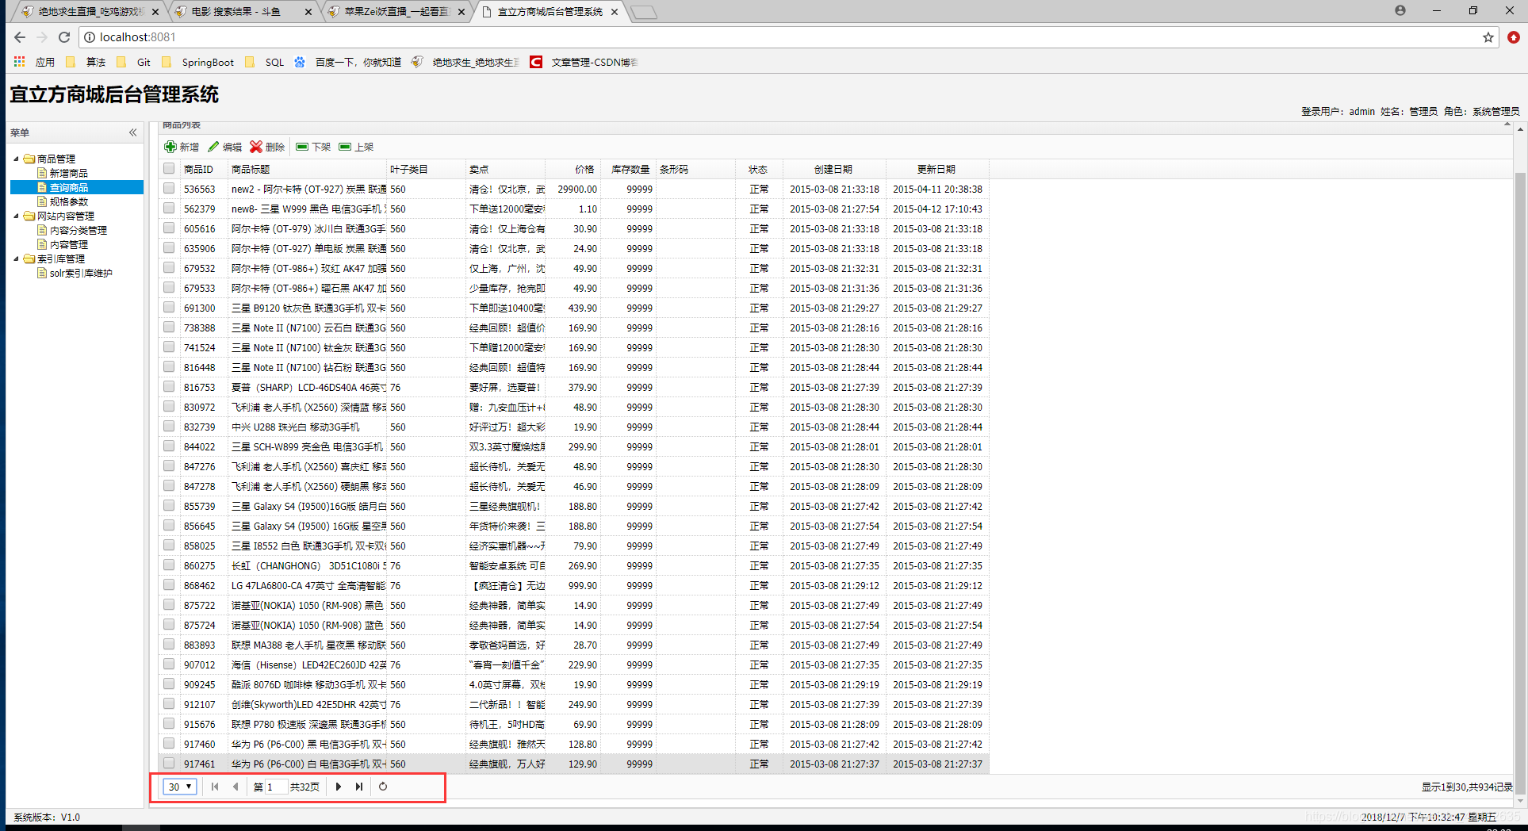
Task: Go to the first page of results
Action: 215,787
